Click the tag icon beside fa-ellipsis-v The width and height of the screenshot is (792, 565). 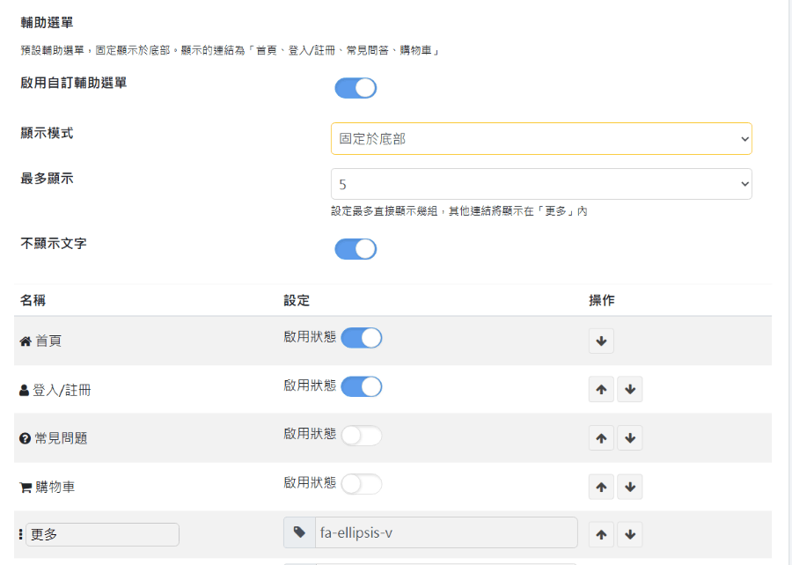[299, 532]
